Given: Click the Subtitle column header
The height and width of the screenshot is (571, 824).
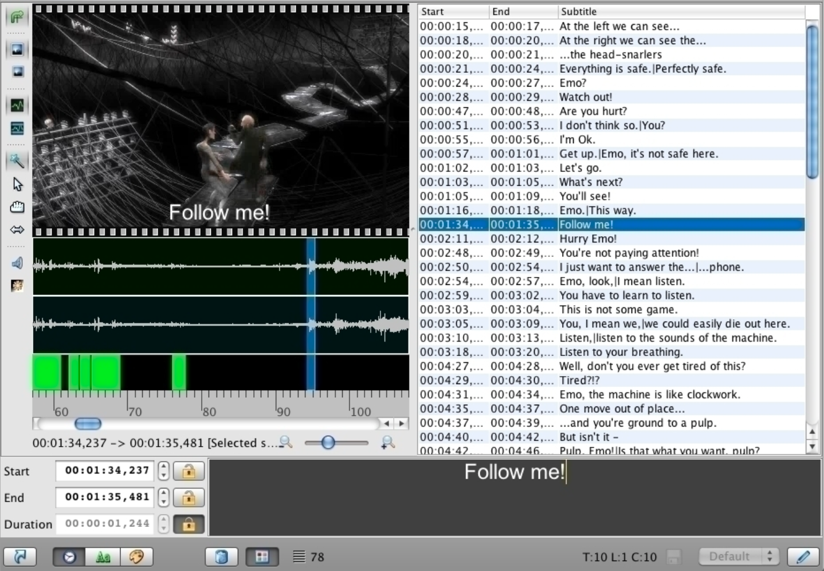Looking at the screenshot, I should [579, 11].
